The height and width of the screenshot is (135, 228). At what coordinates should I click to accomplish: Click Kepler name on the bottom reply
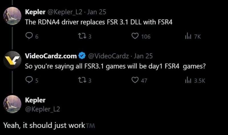click(35, 100)
